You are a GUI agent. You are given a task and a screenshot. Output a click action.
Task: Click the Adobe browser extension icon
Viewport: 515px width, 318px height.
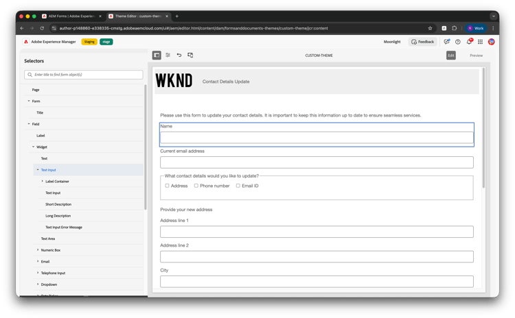[x=444, y=28]
